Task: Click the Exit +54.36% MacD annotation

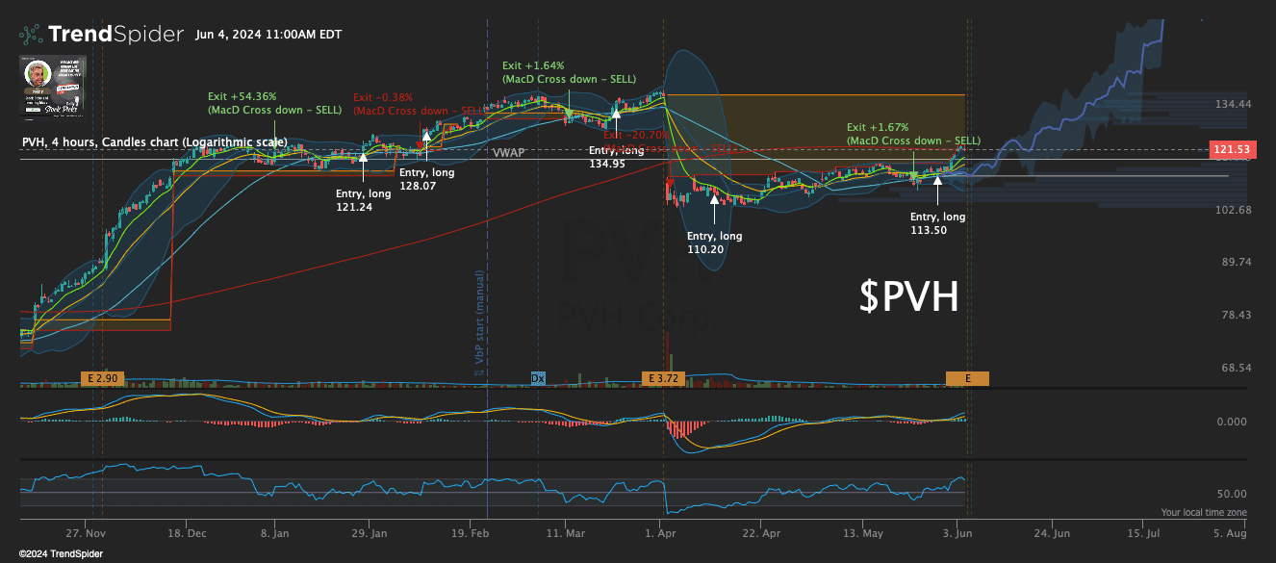Action: point(273,103)
